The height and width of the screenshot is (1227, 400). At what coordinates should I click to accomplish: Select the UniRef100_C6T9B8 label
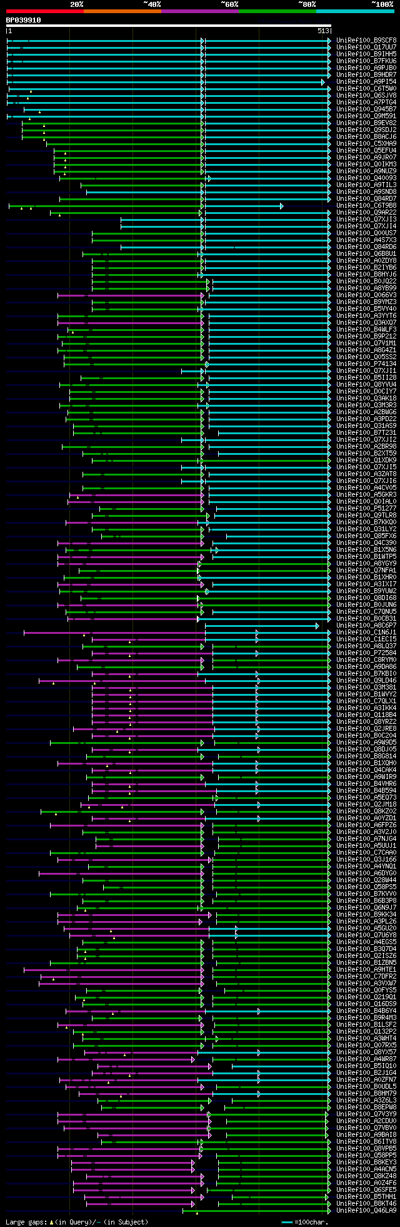coord(366,205)
